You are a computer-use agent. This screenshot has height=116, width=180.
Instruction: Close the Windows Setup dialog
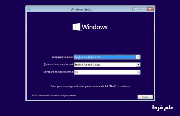point(150,9)
